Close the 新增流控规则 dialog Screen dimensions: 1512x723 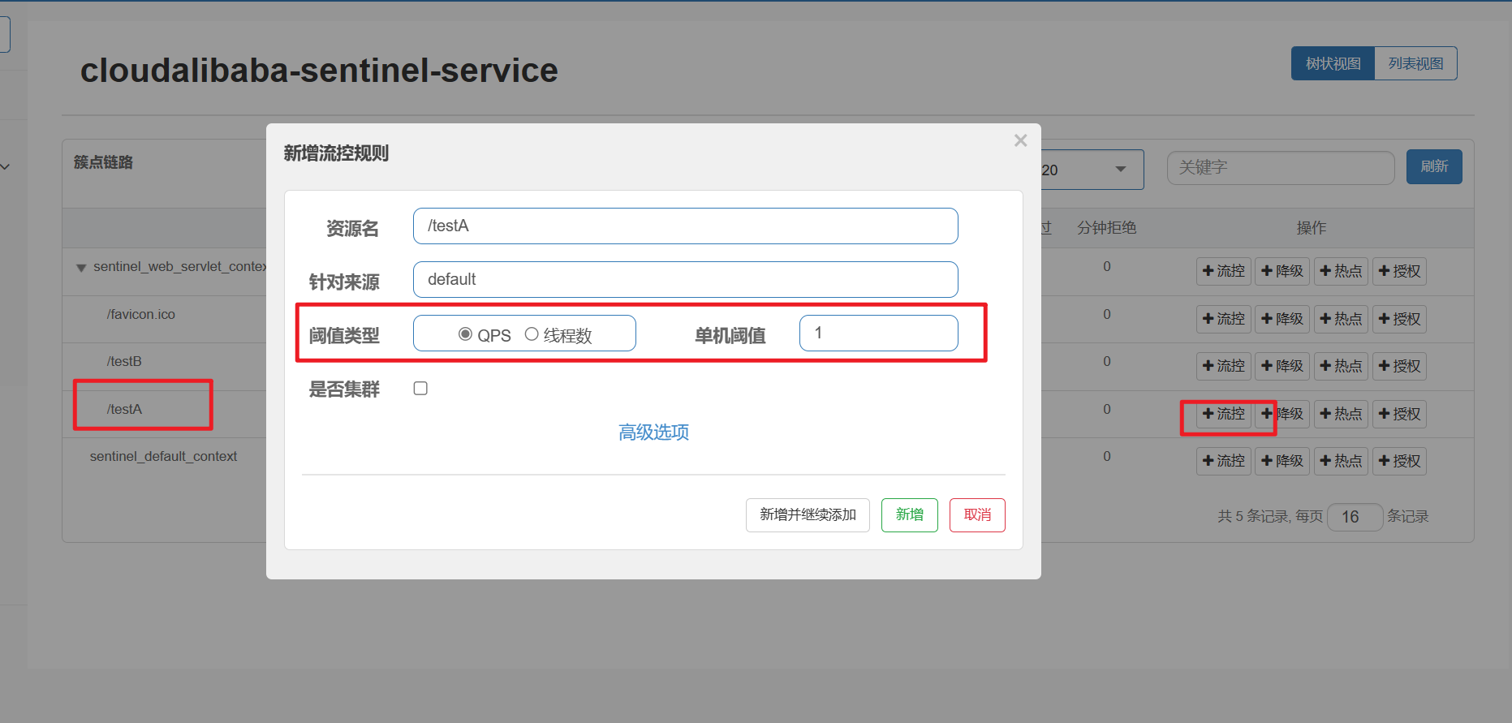click(x=1020, y=140)
